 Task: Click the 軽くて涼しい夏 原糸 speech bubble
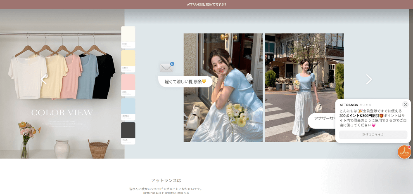185,82
